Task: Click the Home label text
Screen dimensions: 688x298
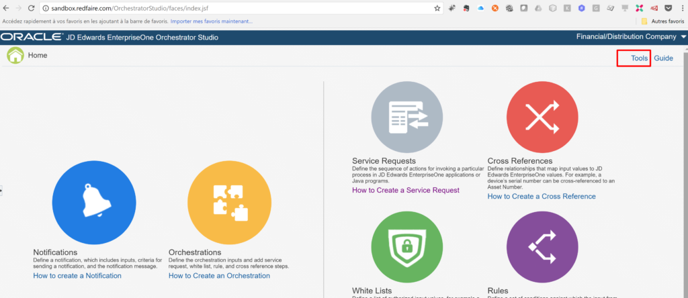Action: click(38, 55)
